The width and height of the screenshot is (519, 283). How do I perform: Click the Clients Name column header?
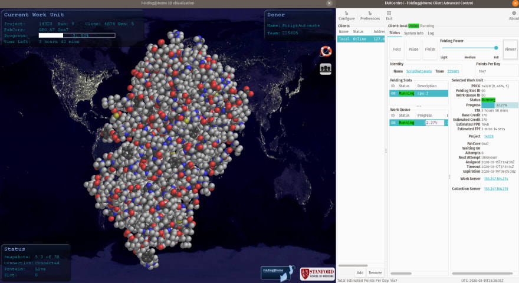pos(344,31)
